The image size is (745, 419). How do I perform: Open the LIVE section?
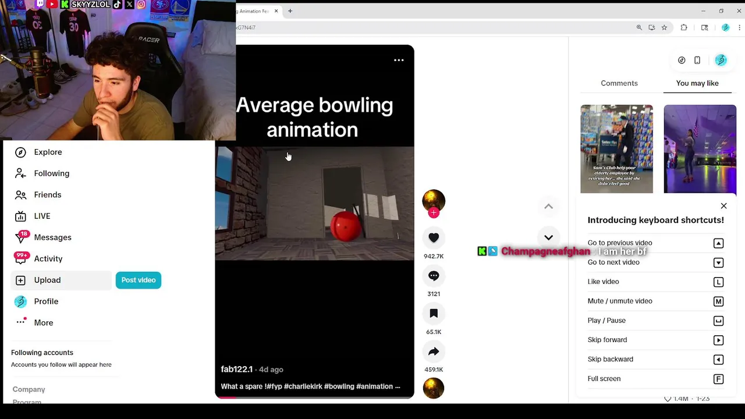tap(42, 216)
